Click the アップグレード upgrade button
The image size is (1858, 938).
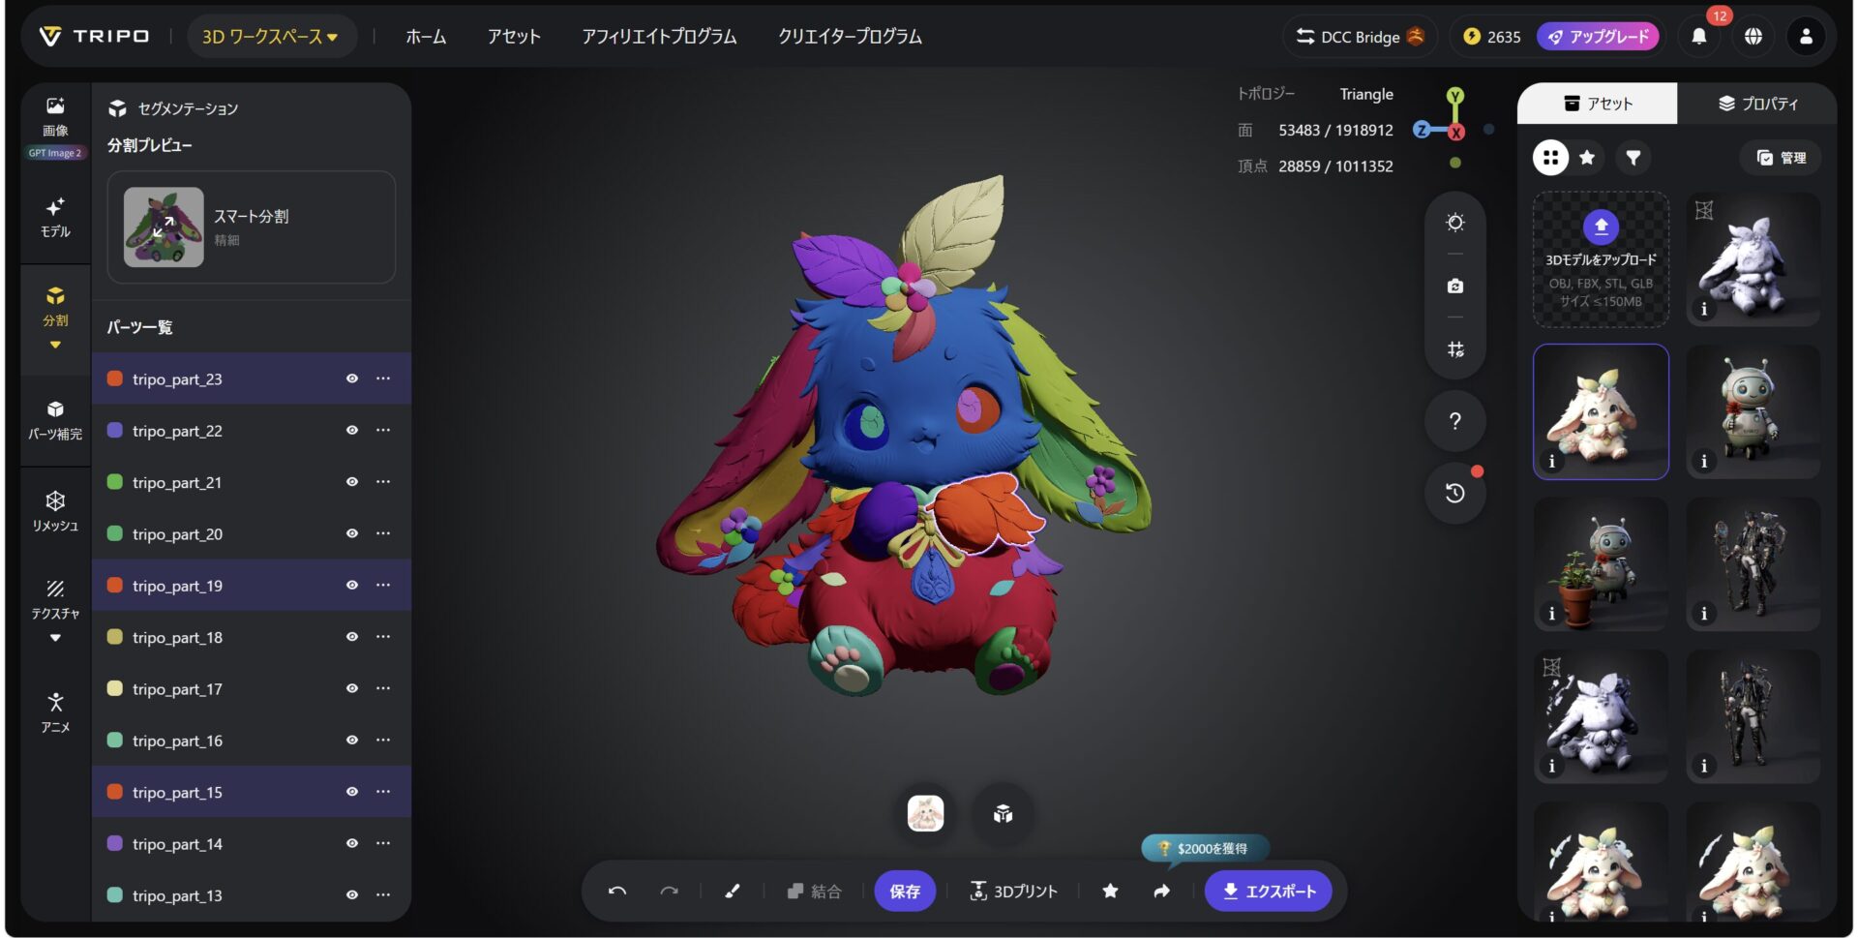1598,37
